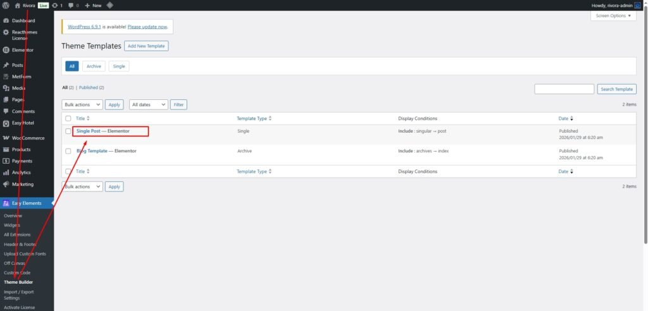
Task: Click the Elementor icon in sidebar
Action: click(6, 50)
